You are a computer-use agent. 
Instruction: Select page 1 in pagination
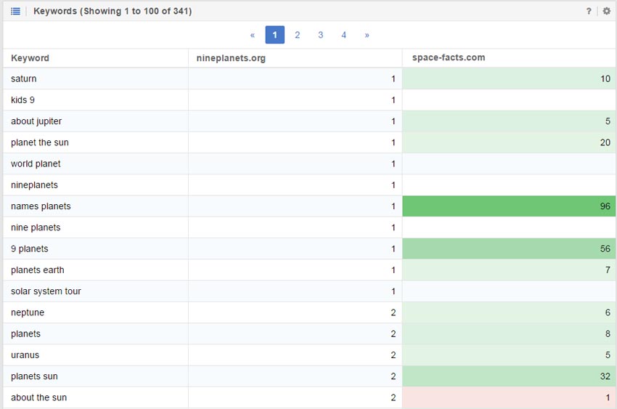[x=274, y=35]
